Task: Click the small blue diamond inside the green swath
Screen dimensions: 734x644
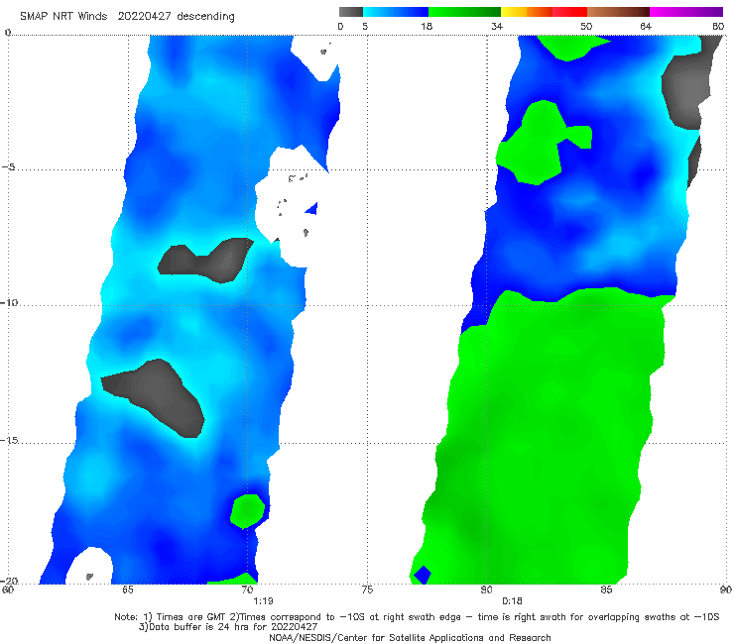Action: [423, 575]
